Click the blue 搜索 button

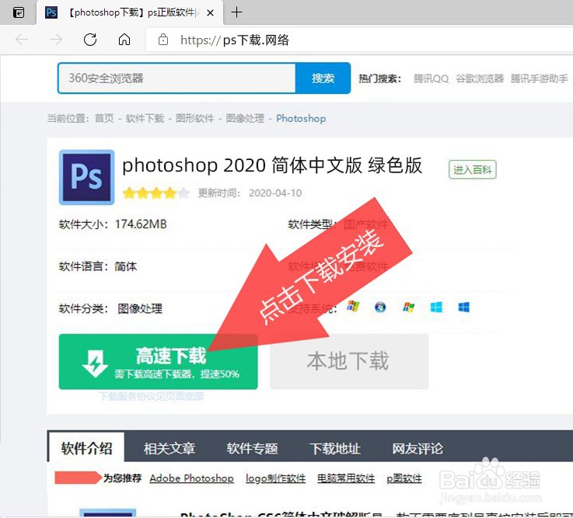[x=323, y=78]
